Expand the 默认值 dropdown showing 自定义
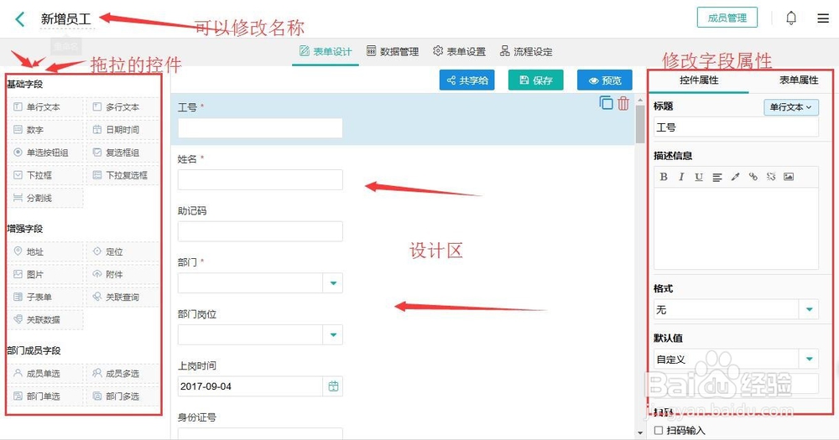Viewport: 839px width, 440px height. tap(809, 360)
